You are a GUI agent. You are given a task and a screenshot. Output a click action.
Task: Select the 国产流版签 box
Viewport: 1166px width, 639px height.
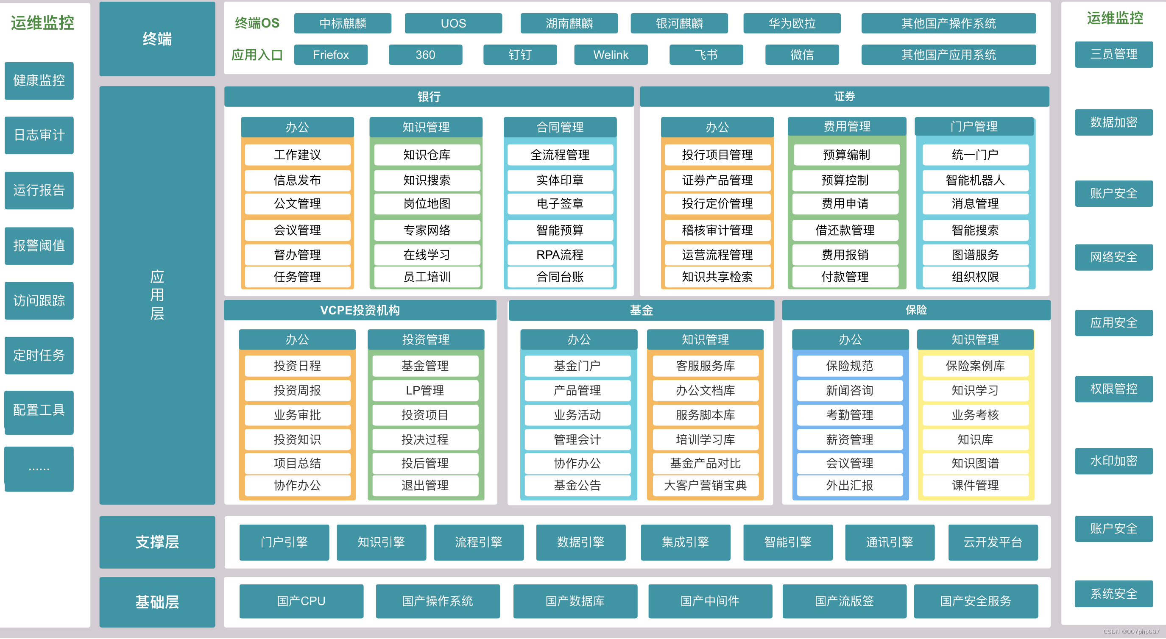coord(844,601)
